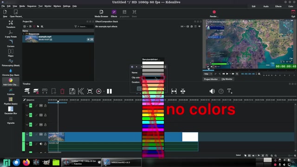Switch to the Project Monitor tab
297x167 pixels.
211,79
